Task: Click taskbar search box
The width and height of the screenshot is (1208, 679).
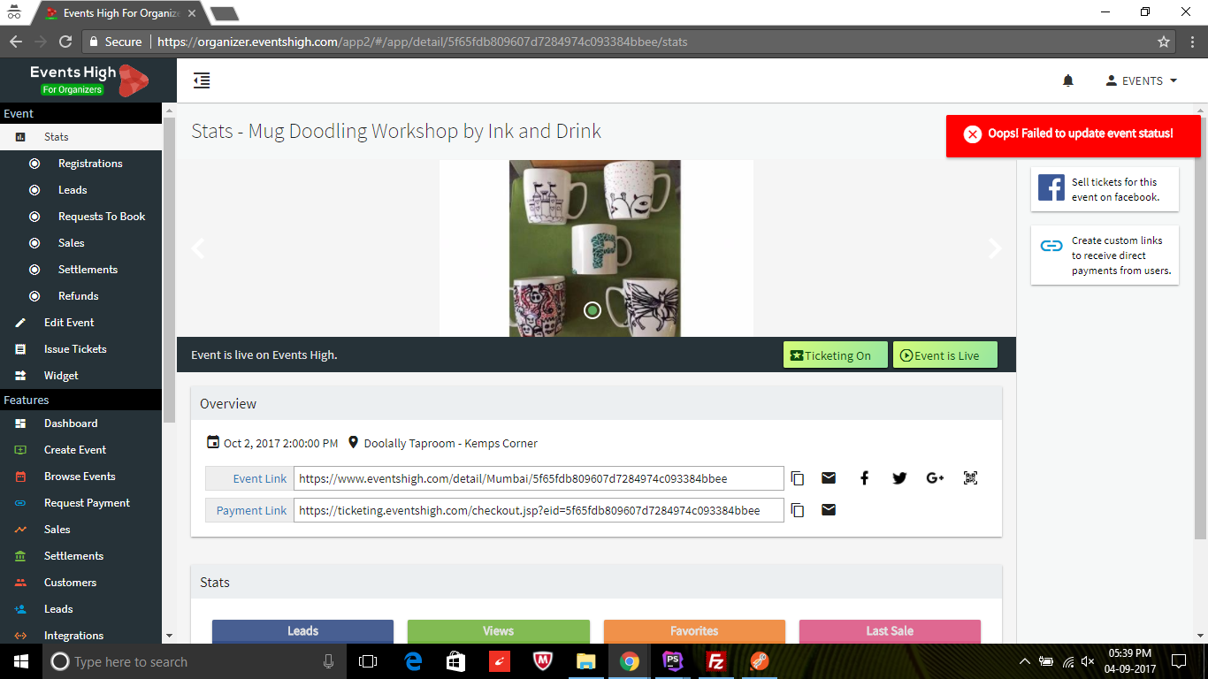Action: pyautogui.click(x=195, y=661)
